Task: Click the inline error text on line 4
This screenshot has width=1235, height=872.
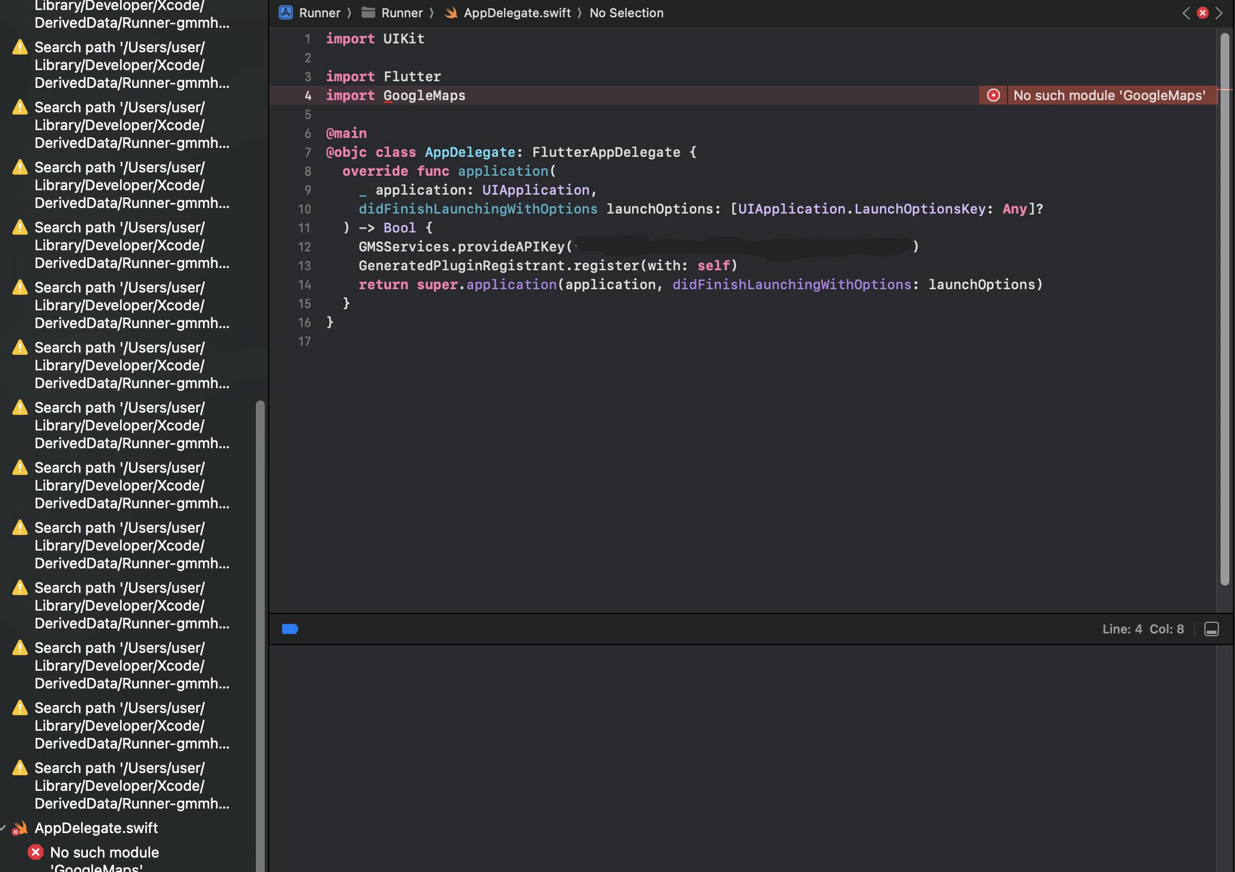Action: 1109,96
